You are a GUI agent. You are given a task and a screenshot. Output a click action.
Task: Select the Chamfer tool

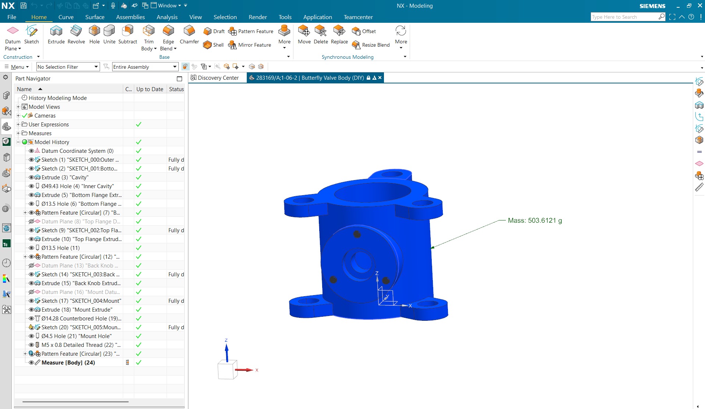[189, 35]
